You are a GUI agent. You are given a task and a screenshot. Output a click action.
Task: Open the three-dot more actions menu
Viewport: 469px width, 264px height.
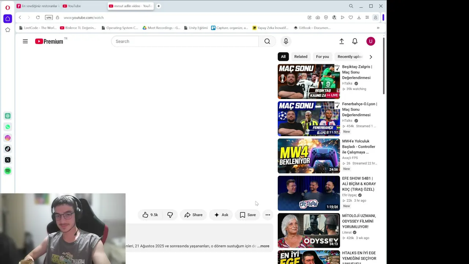(x=268, y=215)
